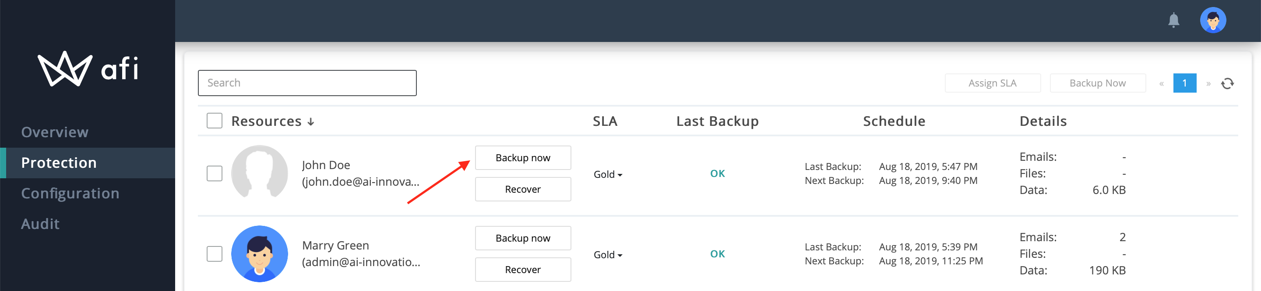Screen dimensions: 1261x291
Task: Click the refresh list icon
Action: [x=1227, y=83]
